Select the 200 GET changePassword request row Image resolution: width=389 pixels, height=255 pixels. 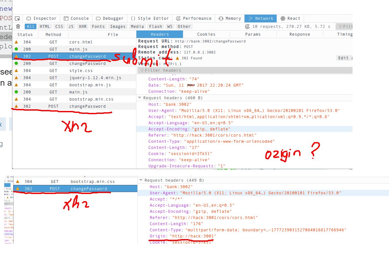coord(74,64)
